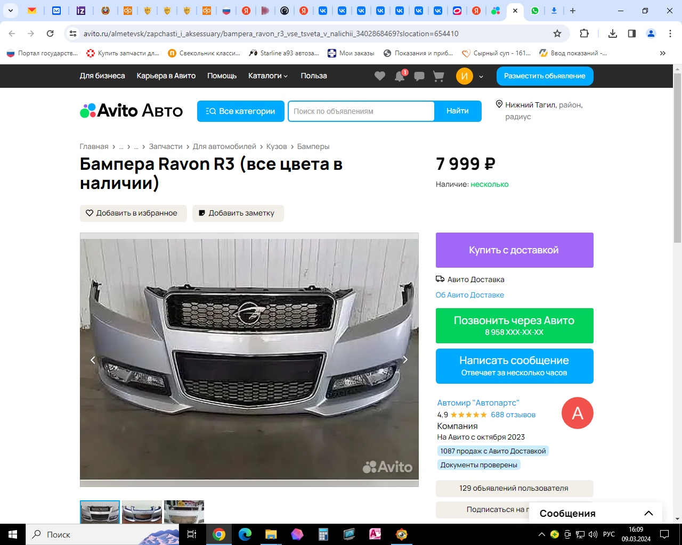Viewport: 682px width, 545px height.
Task: Click Купить с доставкой button
Action: click(515, 250)
